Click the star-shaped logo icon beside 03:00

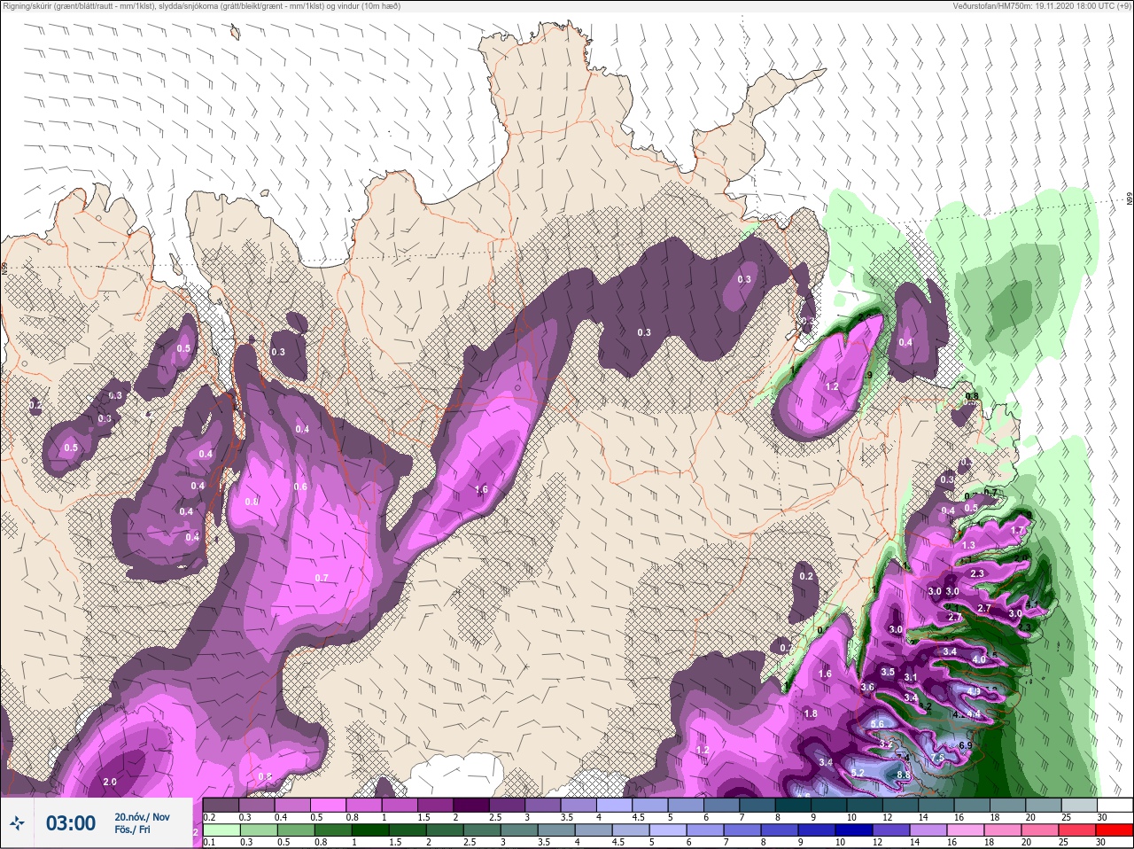18,823
